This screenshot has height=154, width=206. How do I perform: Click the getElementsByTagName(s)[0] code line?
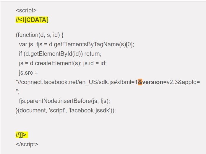(x=77, y=44)
